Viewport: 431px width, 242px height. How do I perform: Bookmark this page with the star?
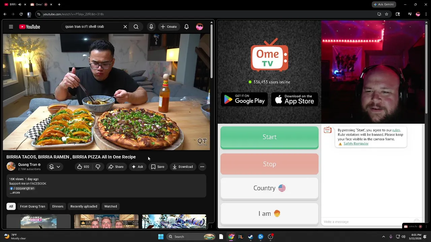click(x=387, y=14)
